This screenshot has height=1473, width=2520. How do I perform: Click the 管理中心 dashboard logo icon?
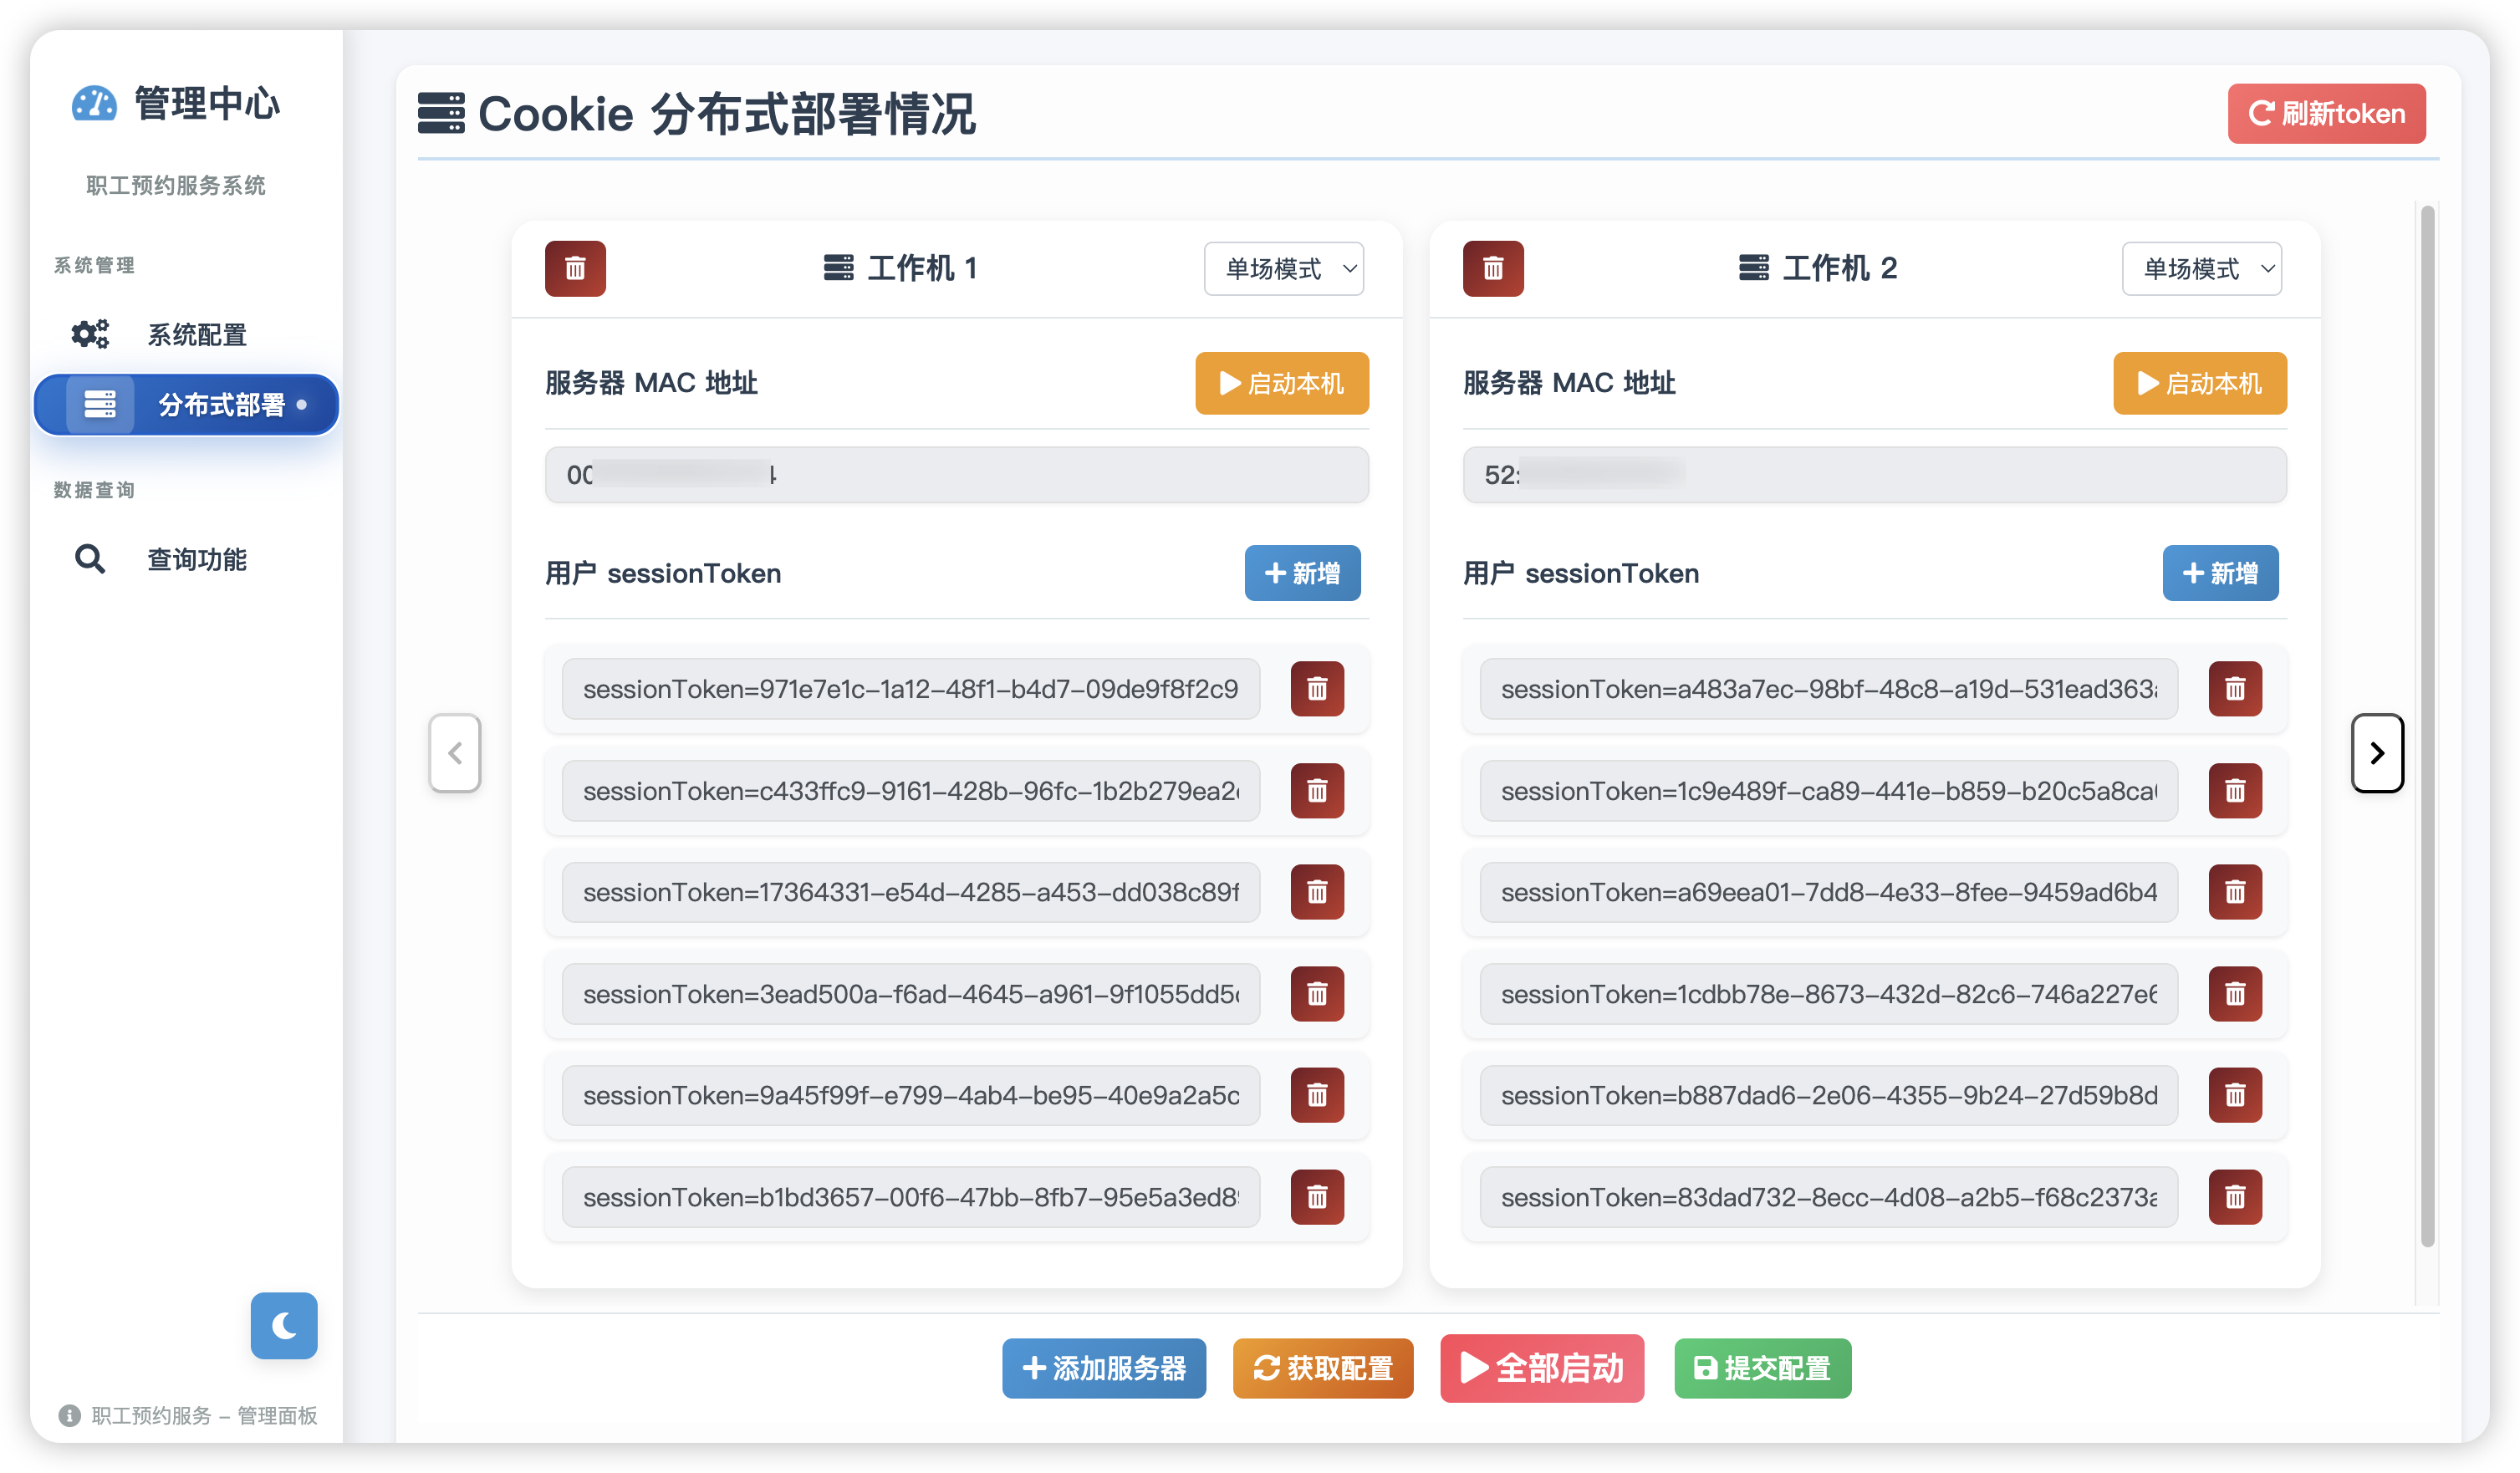coord(94,103)
